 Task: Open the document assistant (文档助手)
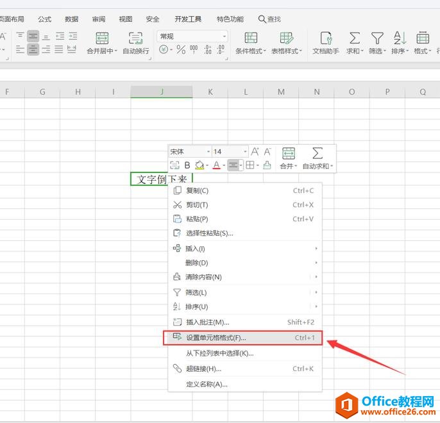(x=326, y=43)
